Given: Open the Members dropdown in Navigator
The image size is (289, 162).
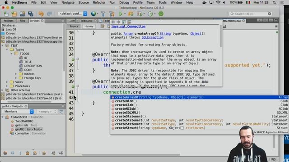Looking at the screenshot, I should 18,112.
